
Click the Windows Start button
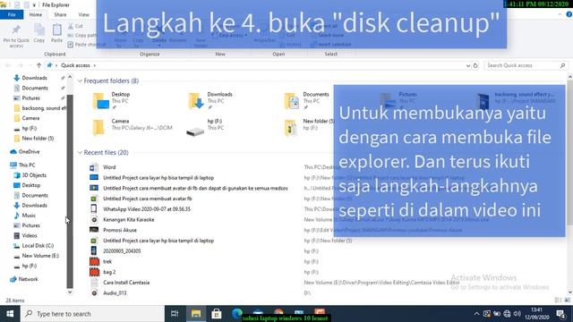point(10,314)
